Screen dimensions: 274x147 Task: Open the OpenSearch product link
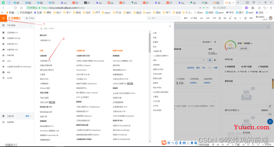(87, 84)
